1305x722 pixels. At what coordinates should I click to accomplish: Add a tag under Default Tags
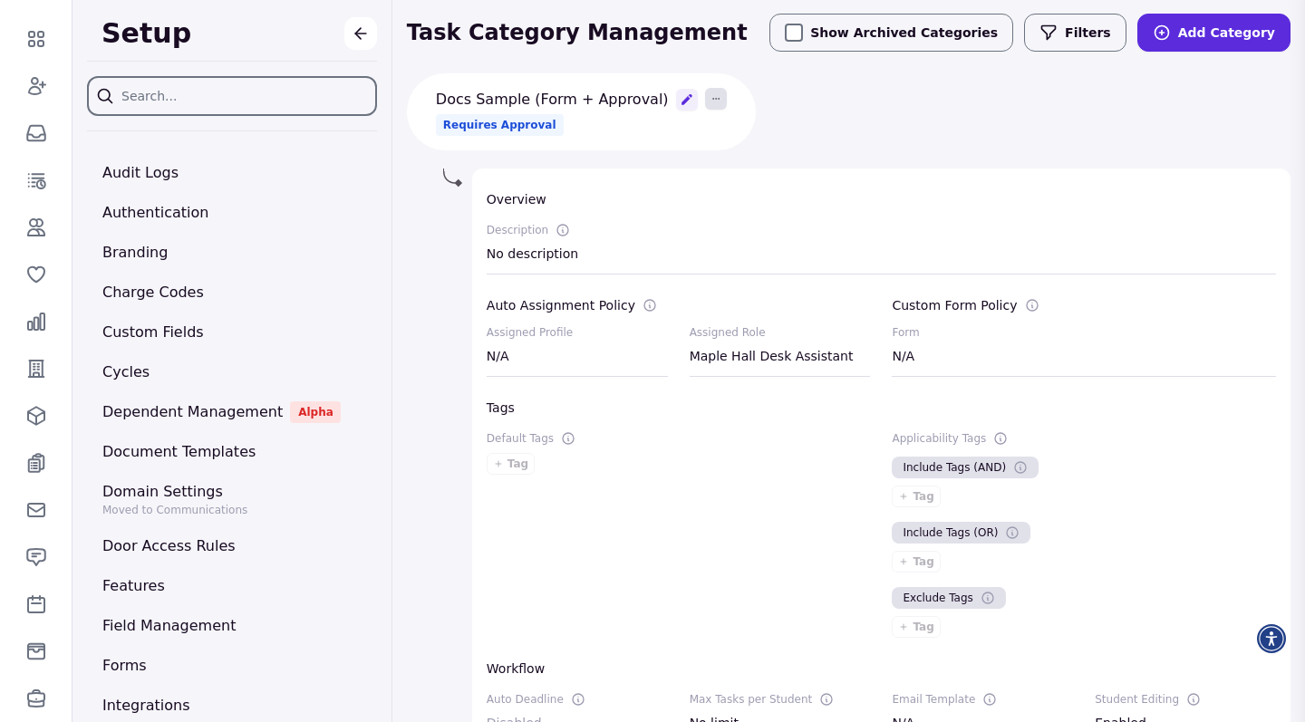[510, 464]
